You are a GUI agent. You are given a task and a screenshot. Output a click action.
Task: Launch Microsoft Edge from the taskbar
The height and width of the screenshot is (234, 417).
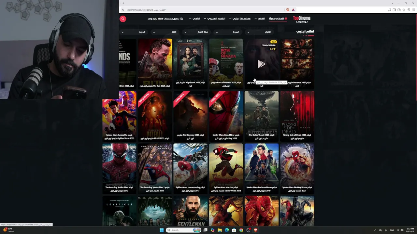click(x=227, y=230)
